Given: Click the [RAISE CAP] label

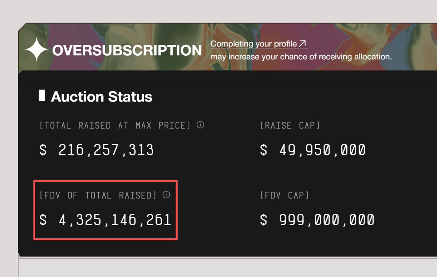Looking at the screenshot, I should click(x=290, y=126).
